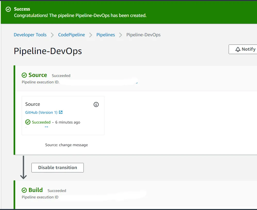Viewport: 257px width, 210px height.
Task: Click the Succeeded label beside Build heading
Action: click(57, 191)
